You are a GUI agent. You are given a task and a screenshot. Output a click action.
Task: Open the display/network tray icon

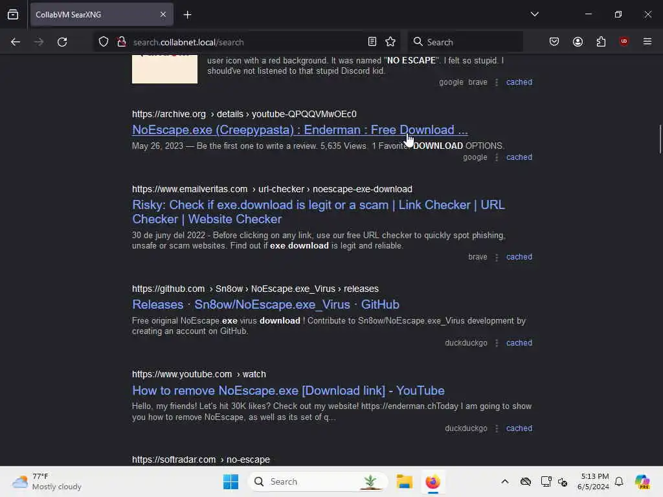click(546, 481)
